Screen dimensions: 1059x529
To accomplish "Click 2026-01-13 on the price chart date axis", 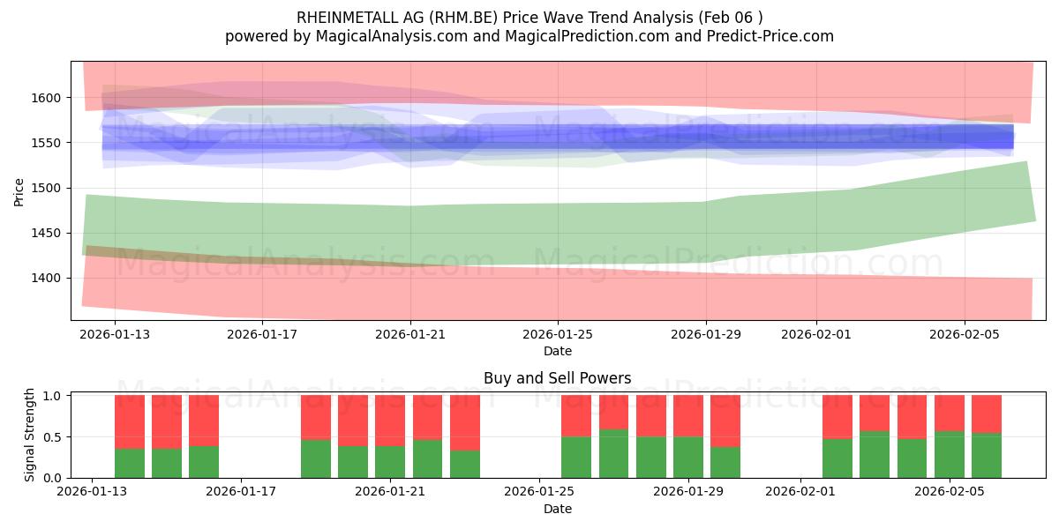I will (x=114, y=334).
